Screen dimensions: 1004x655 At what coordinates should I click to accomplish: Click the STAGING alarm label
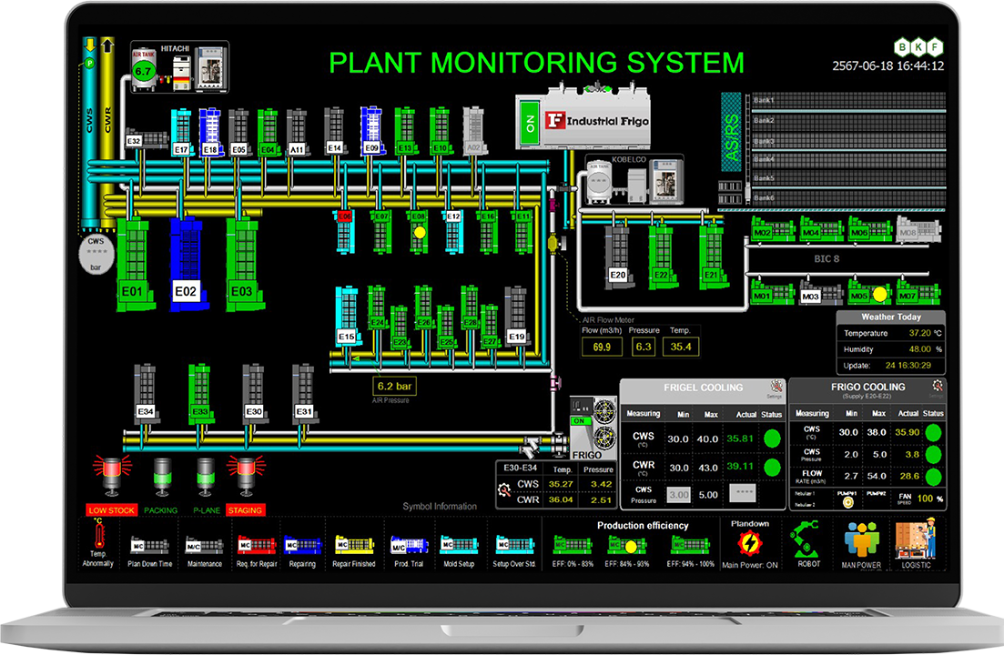[244, 510]
